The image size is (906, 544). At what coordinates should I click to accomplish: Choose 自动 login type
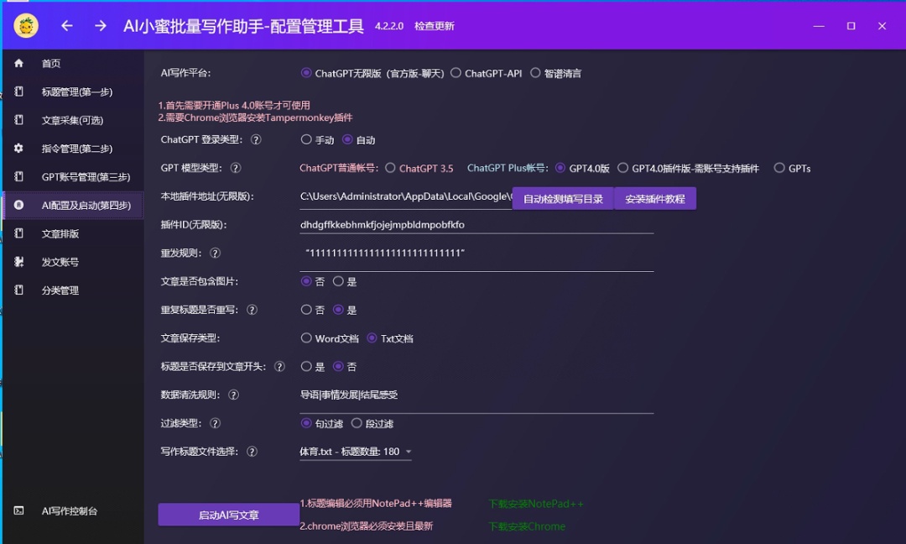point(358,140)
